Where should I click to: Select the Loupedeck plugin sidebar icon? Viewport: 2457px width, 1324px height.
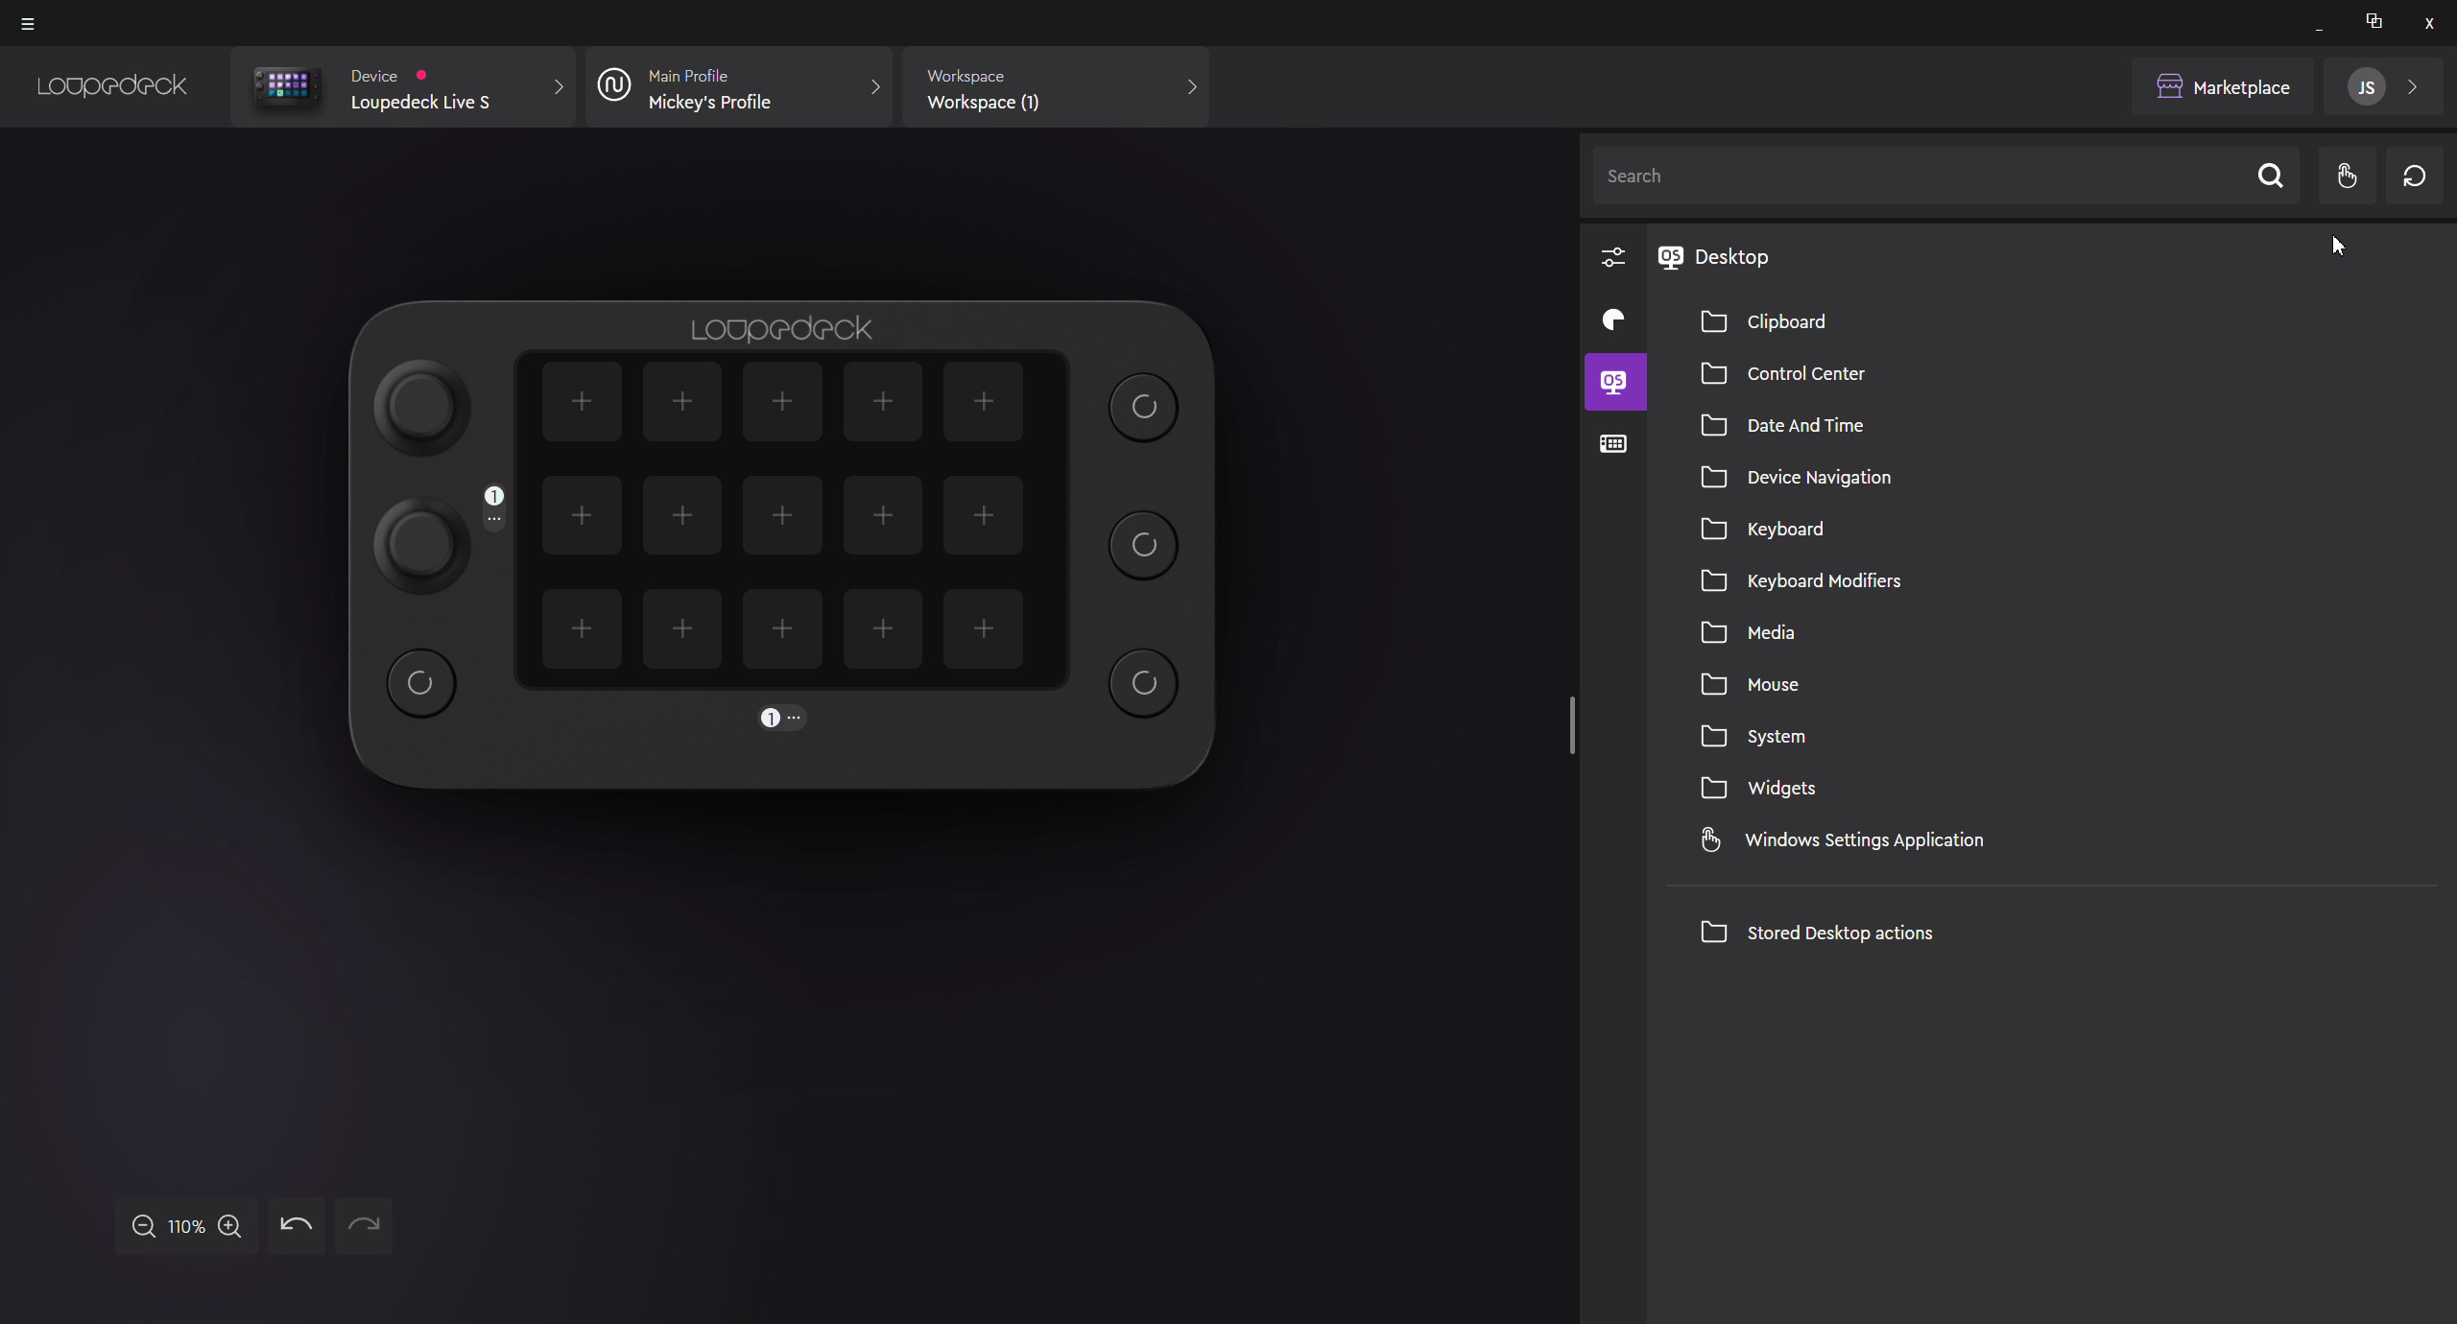point(1613,319)
